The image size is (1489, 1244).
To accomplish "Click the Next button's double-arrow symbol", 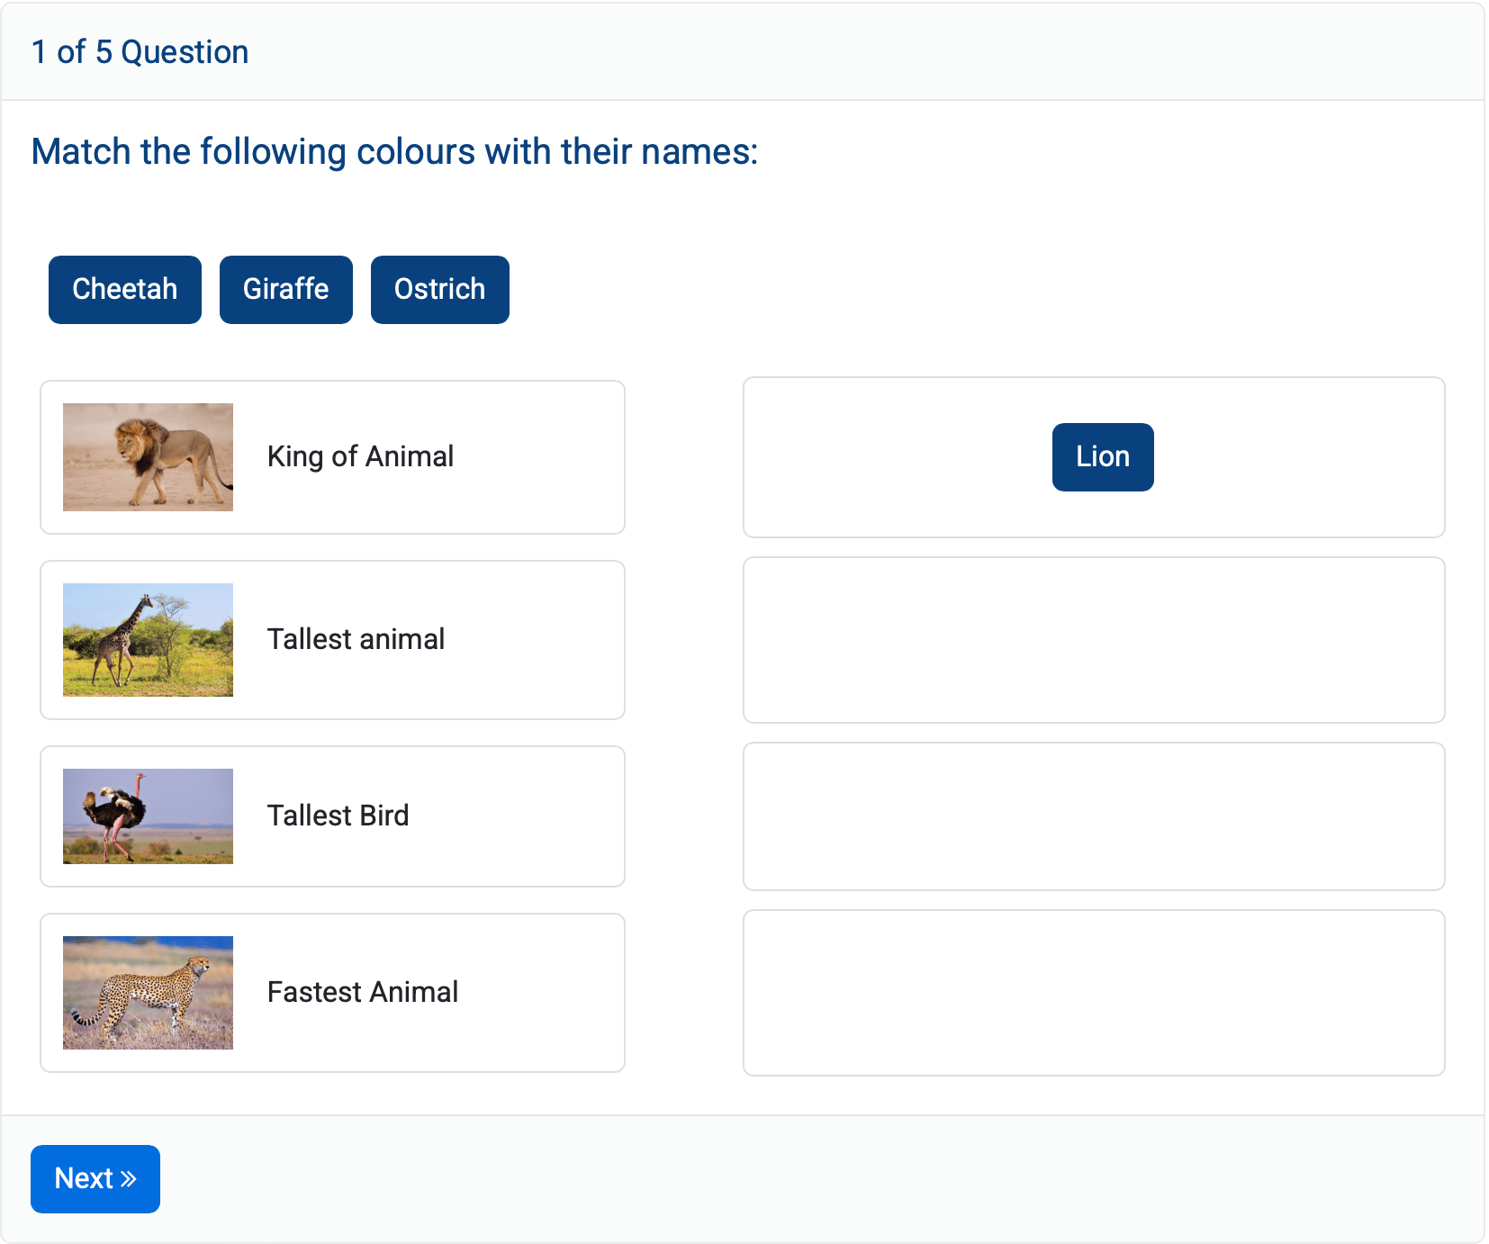I will click(x=126, y=1177).
